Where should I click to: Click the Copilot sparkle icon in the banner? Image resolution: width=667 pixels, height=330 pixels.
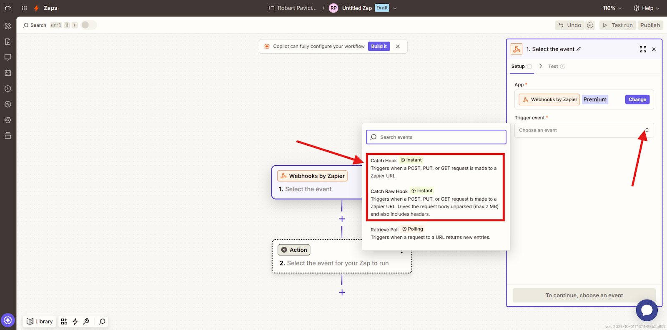[267, 47]
